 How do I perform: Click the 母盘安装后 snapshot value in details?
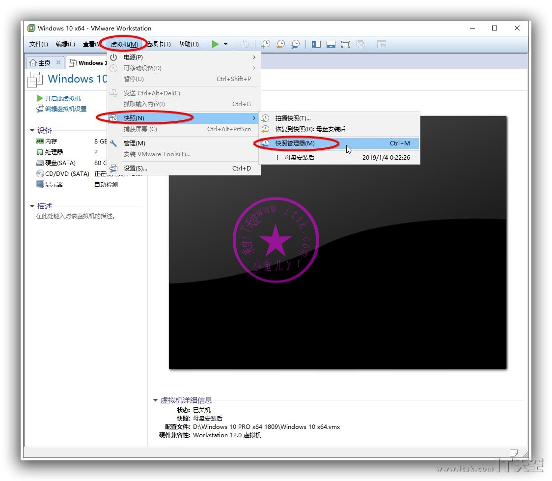tap(208, 418)
